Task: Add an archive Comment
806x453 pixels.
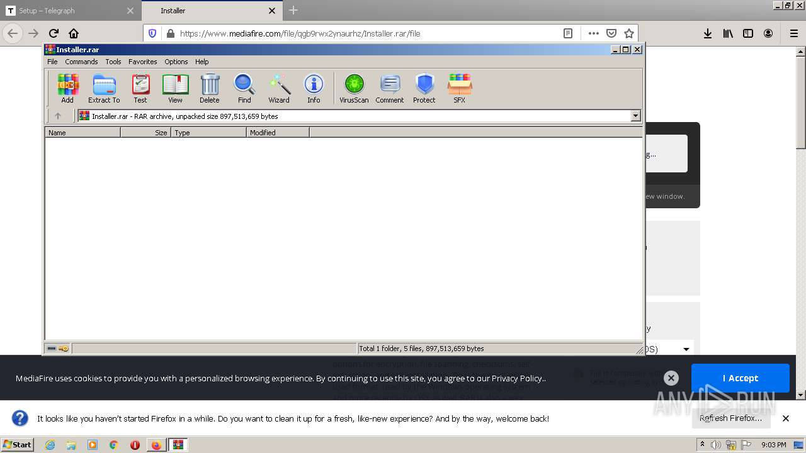Action: 390,88
